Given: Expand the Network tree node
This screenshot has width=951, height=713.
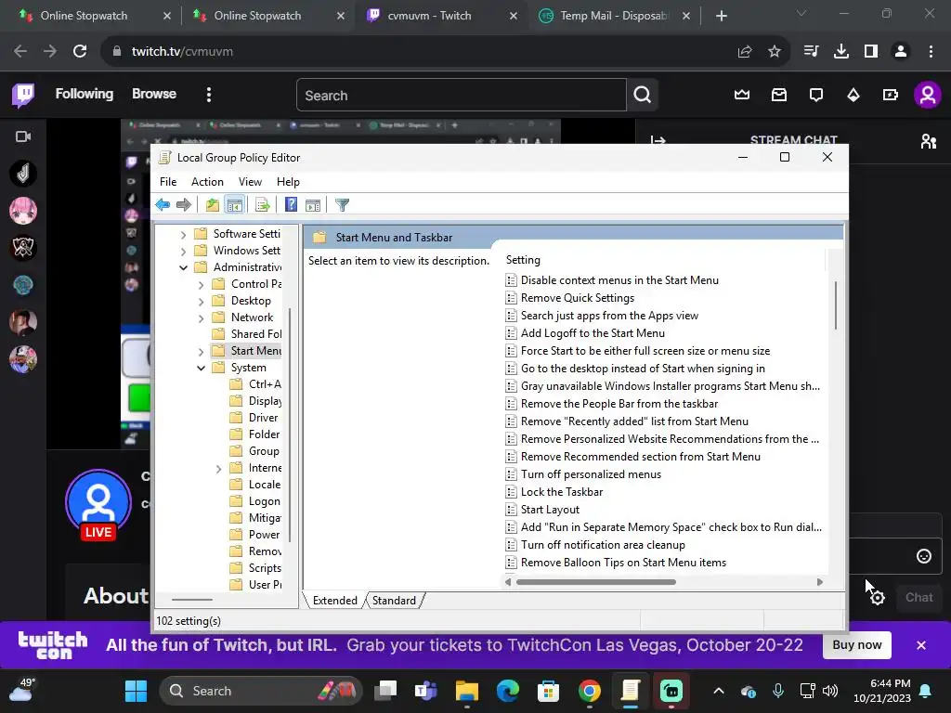Looking at the screenshot, I should coord(201,318).
